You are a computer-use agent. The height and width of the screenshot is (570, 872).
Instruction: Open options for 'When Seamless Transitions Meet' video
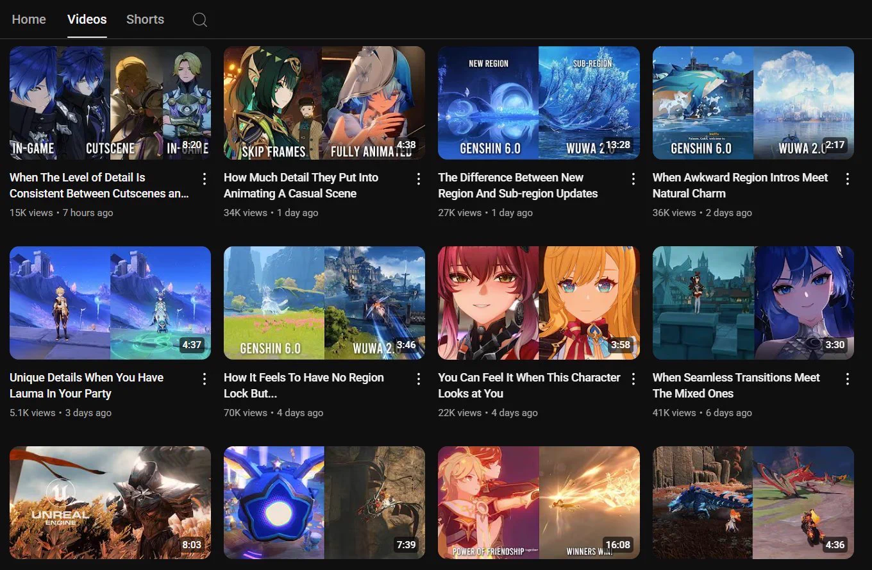pos(848,378)
